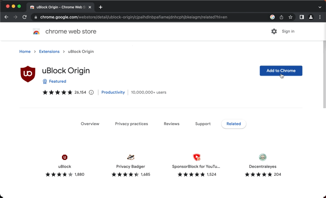
Task: Click the rating info circle icon
Action: pyautogui.click(x=91, y=92)
